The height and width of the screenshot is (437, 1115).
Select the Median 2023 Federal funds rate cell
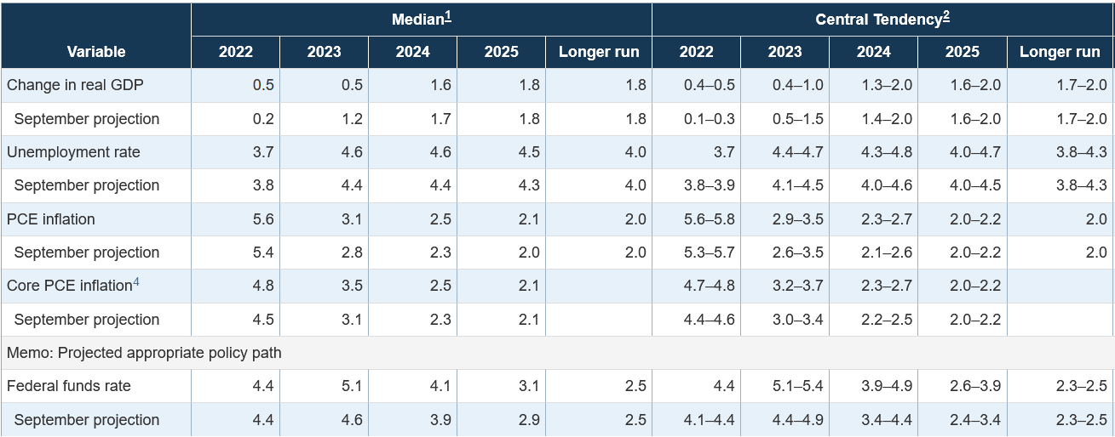[352, 386]
